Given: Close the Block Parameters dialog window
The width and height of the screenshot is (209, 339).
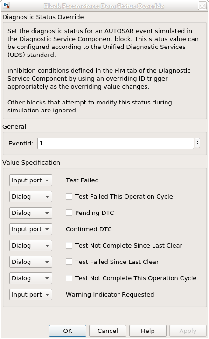Looking at the screenshot, I should click(x=202, y=6).
